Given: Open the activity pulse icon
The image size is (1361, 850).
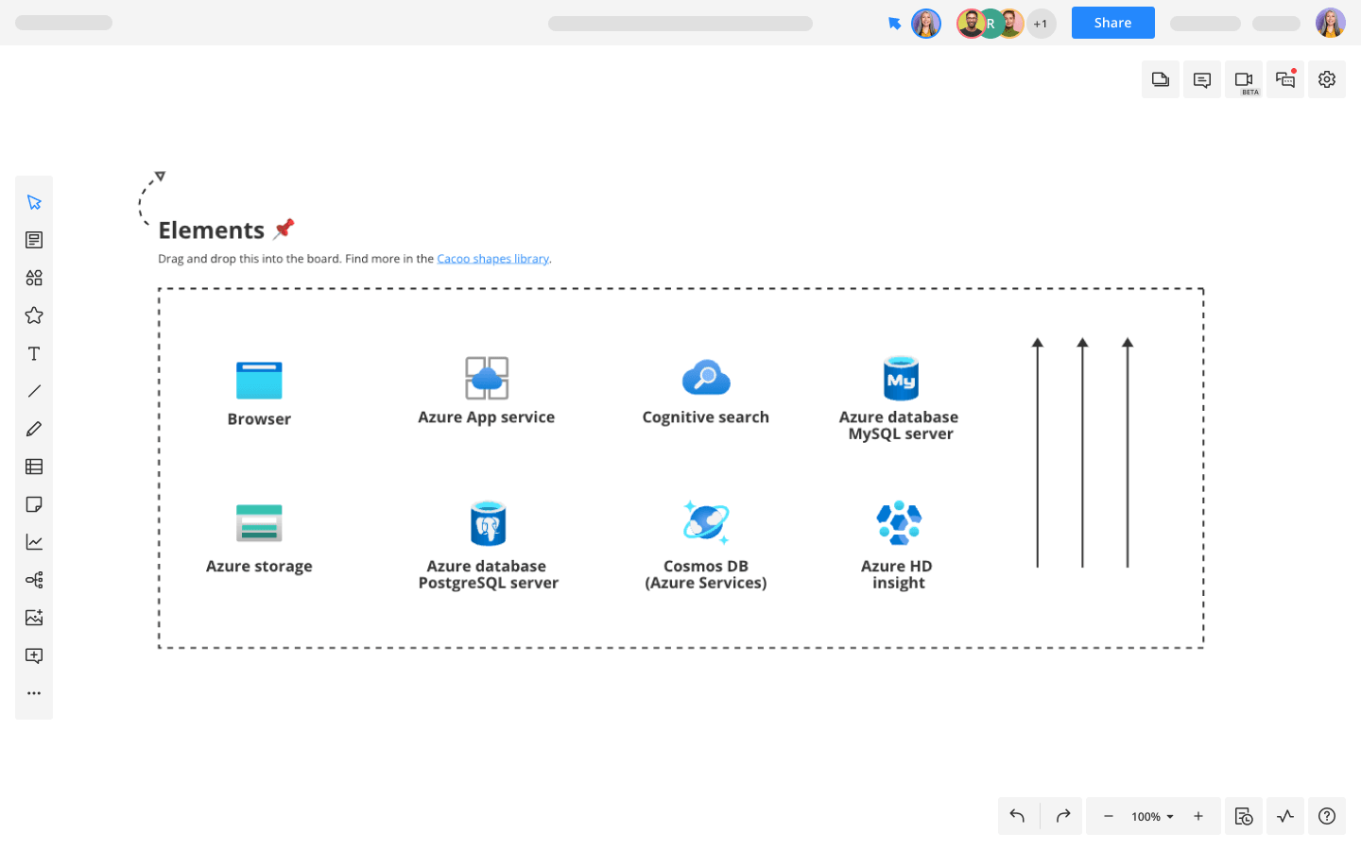Looking at the screenshot, I should (1285, 816).
